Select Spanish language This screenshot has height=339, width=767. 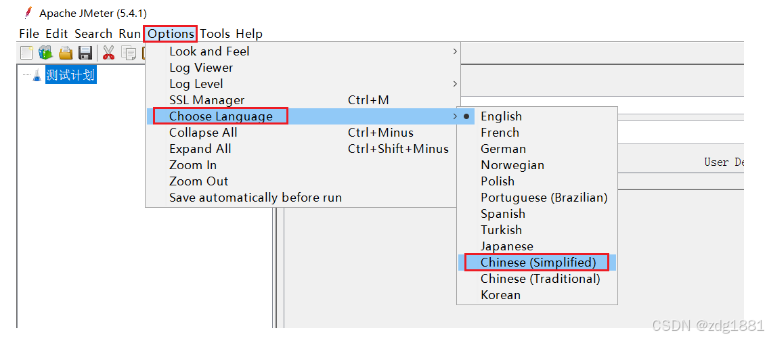tap(537, 214)
